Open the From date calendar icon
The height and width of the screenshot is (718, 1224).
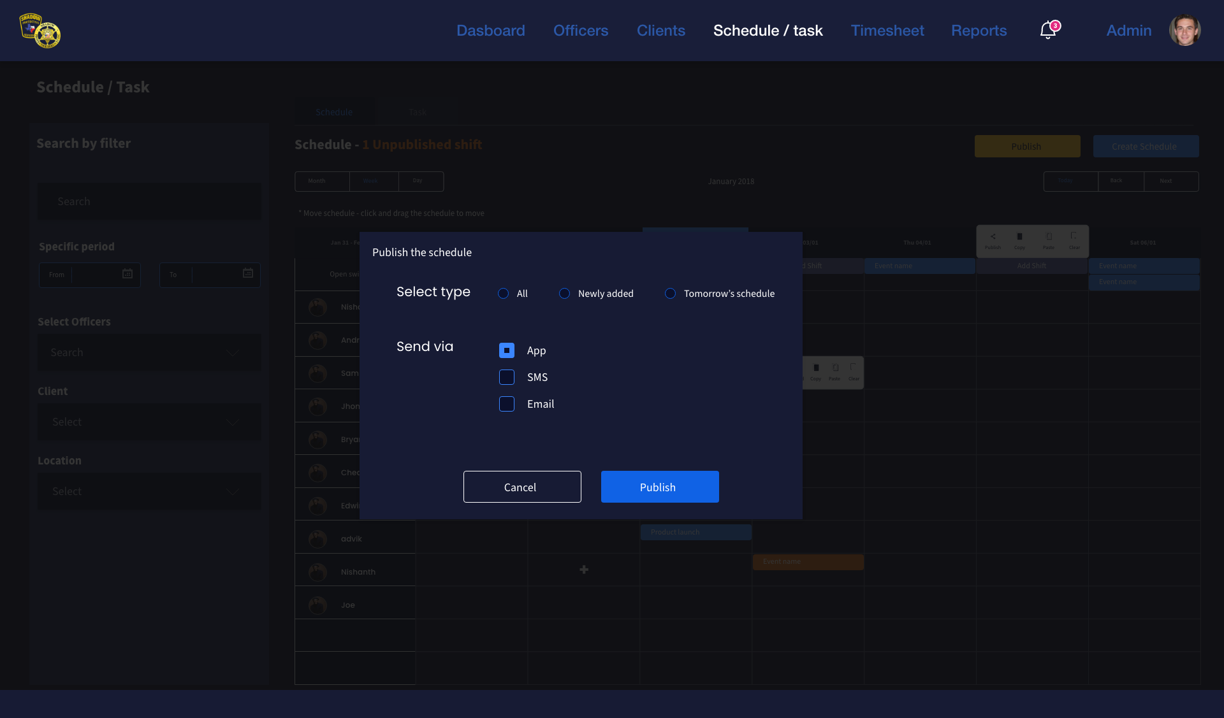click(127, 274)
